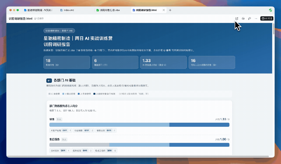This screenshot has height=164, width=281.
Task: Click the 训前调研报告 · 星客户 HR badge
Action: click(59, 31)
